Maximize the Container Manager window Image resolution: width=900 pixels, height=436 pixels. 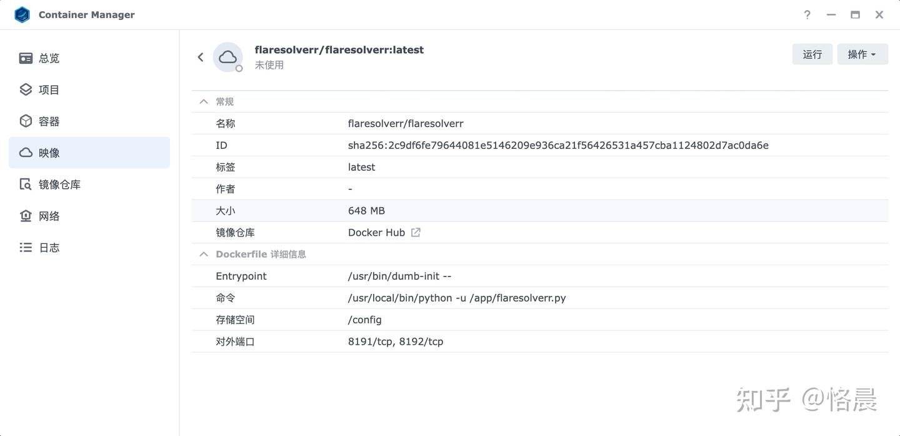855,14
